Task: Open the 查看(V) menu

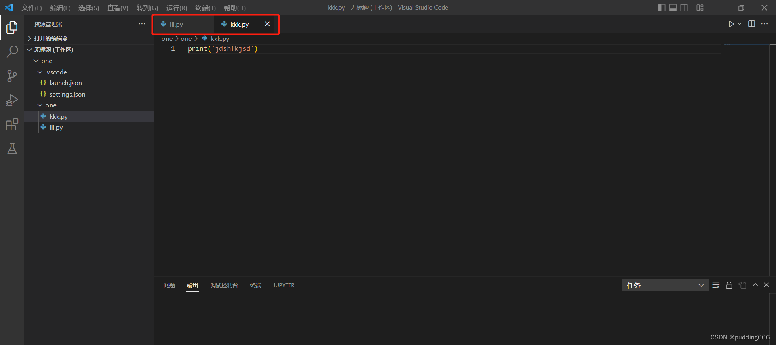Action: point(118,8)
